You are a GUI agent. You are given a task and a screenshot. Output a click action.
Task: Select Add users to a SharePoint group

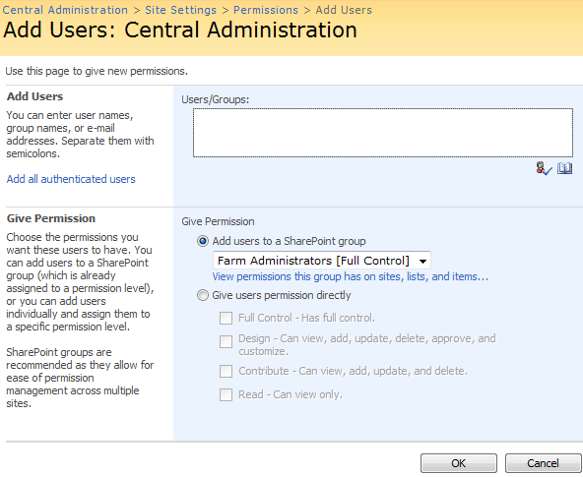tap(203, 241)
